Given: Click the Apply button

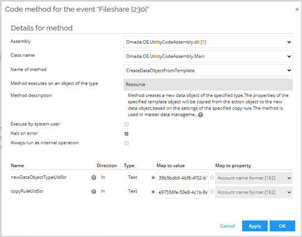Looking at the screenshot, I should point(255,226).
